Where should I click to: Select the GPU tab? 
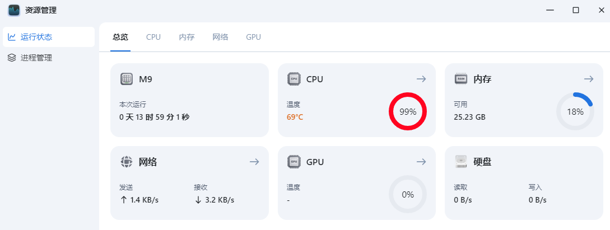coord(253,37)
